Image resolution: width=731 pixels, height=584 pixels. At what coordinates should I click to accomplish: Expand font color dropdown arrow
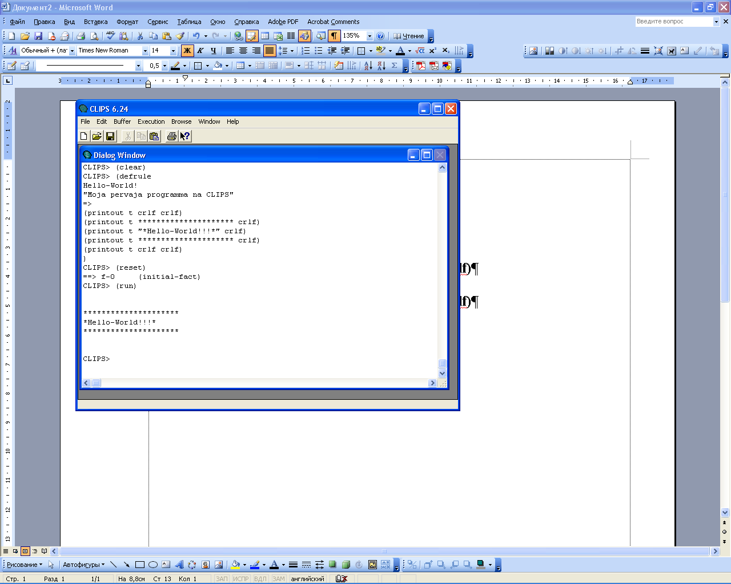pos(409,51)
